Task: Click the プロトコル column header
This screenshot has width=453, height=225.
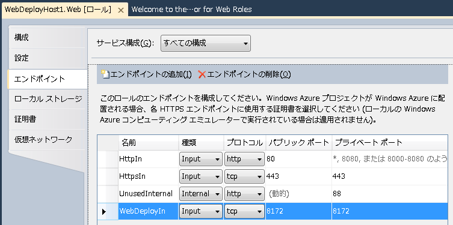Action: pyautogui.click(x=245, y=142)
